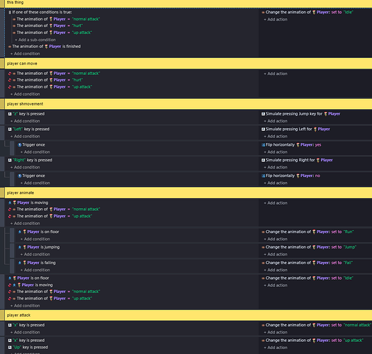Click the icon beside "Simulate pressing Jump key" action
The image size is (372, 354).
(x=263, y=114)
